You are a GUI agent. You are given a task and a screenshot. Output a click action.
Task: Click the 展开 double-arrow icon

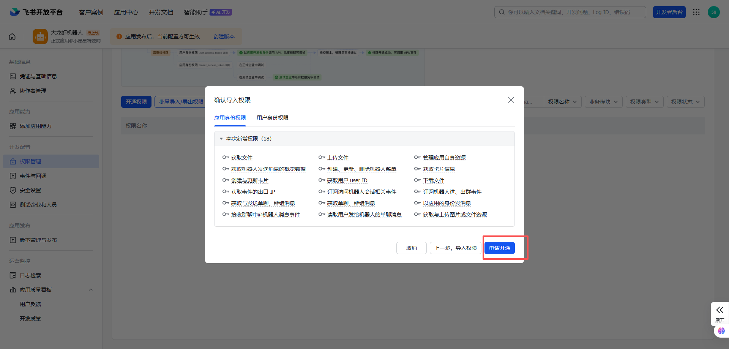pos(720,310)
